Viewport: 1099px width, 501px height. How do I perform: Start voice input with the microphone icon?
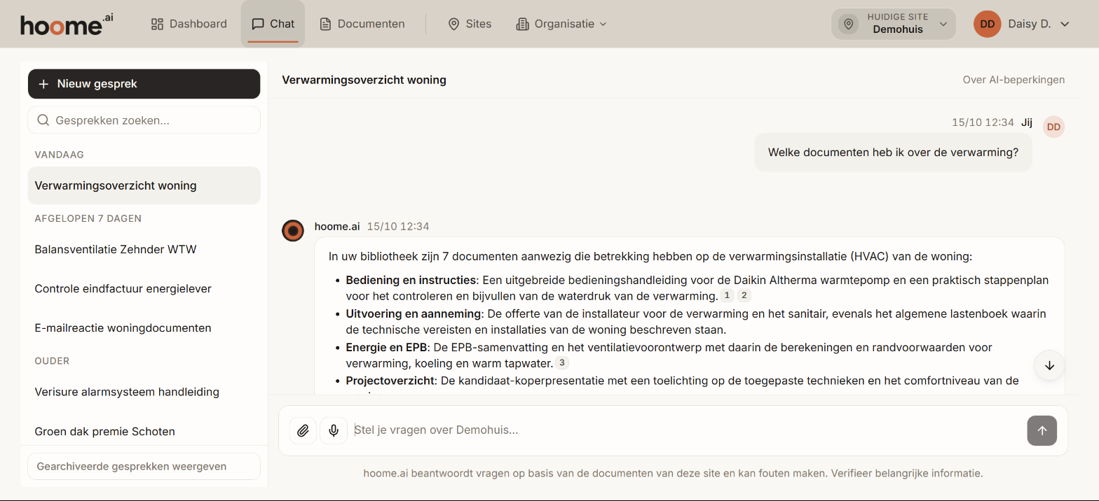click(334, 430)
